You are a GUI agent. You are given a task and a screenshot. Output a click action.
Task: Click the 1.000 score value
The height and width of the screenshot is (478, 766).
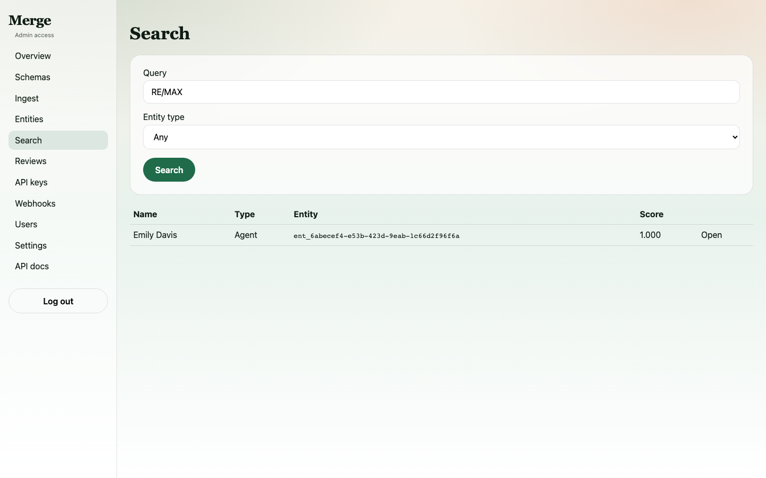coord(650,235)
